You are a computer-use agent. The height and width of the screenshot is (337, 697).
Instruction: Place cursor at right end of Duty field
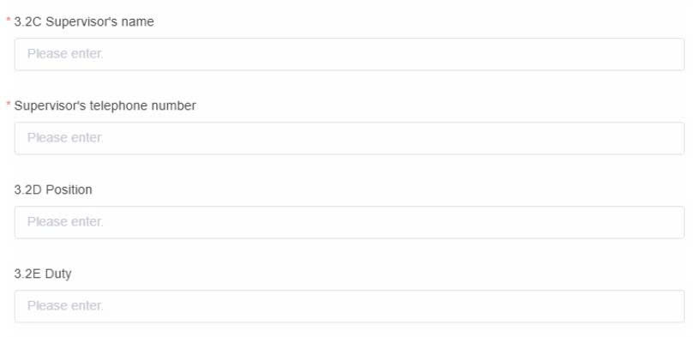click(x=676, y=306)
